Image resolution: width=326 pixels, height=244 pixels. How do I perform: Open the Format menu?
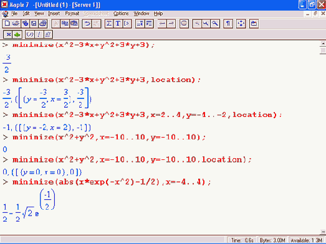[72, 14]
